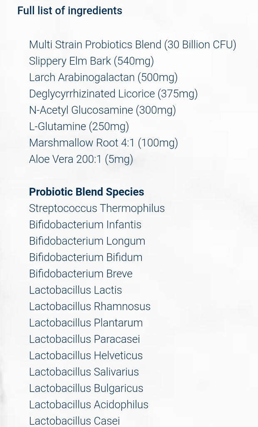Click Bifidobacterium Bifidum text

click(x=86, y=257)
